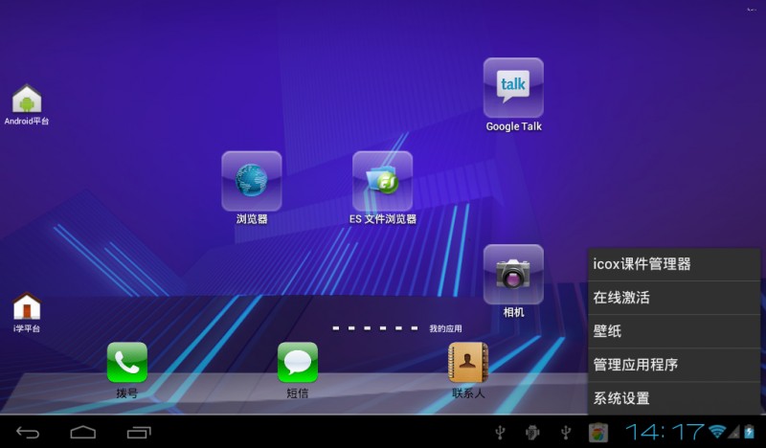
Task: Open 管理应用程序 menu item
Action: (674, 365)
